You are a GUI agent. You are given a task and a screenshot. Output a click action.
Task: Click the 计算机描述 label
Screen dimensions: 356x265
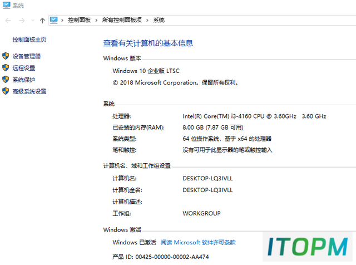(127, 202)
